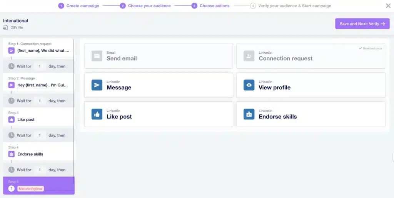Screen dimensions: 394x198
Task: Choose the View profile action card
Action: coord(311,85)
